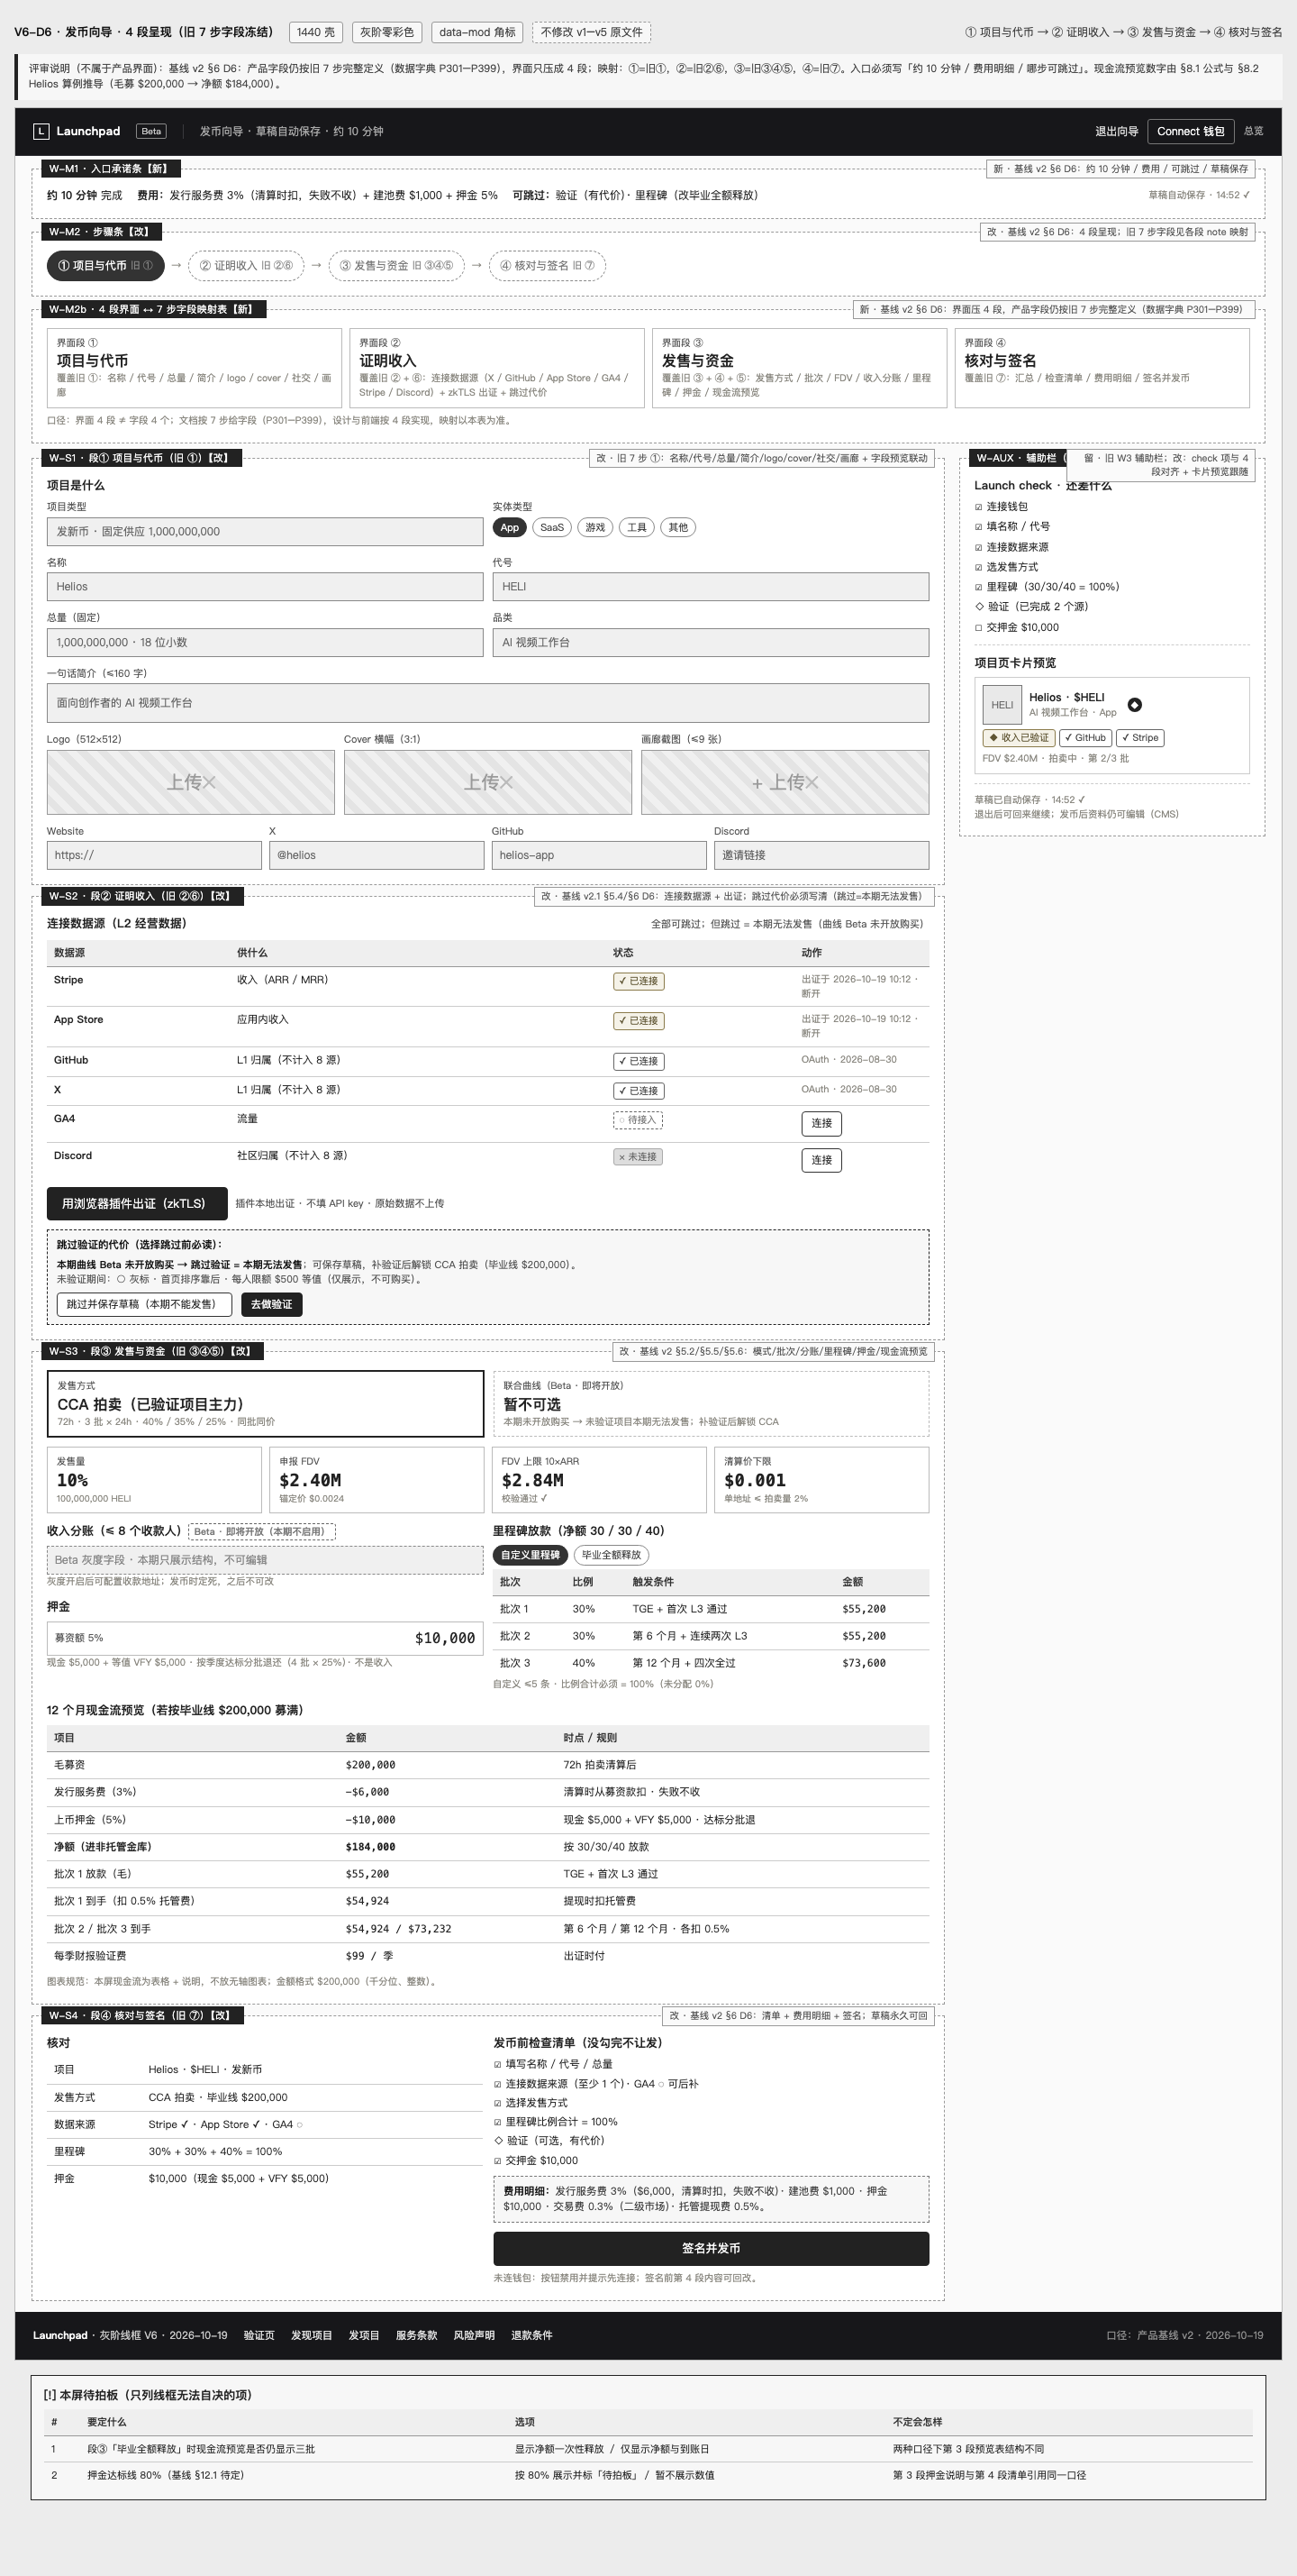
Task: Click the 签名并发币 button
Action: pyautogui.click(x=712, y=2248)
